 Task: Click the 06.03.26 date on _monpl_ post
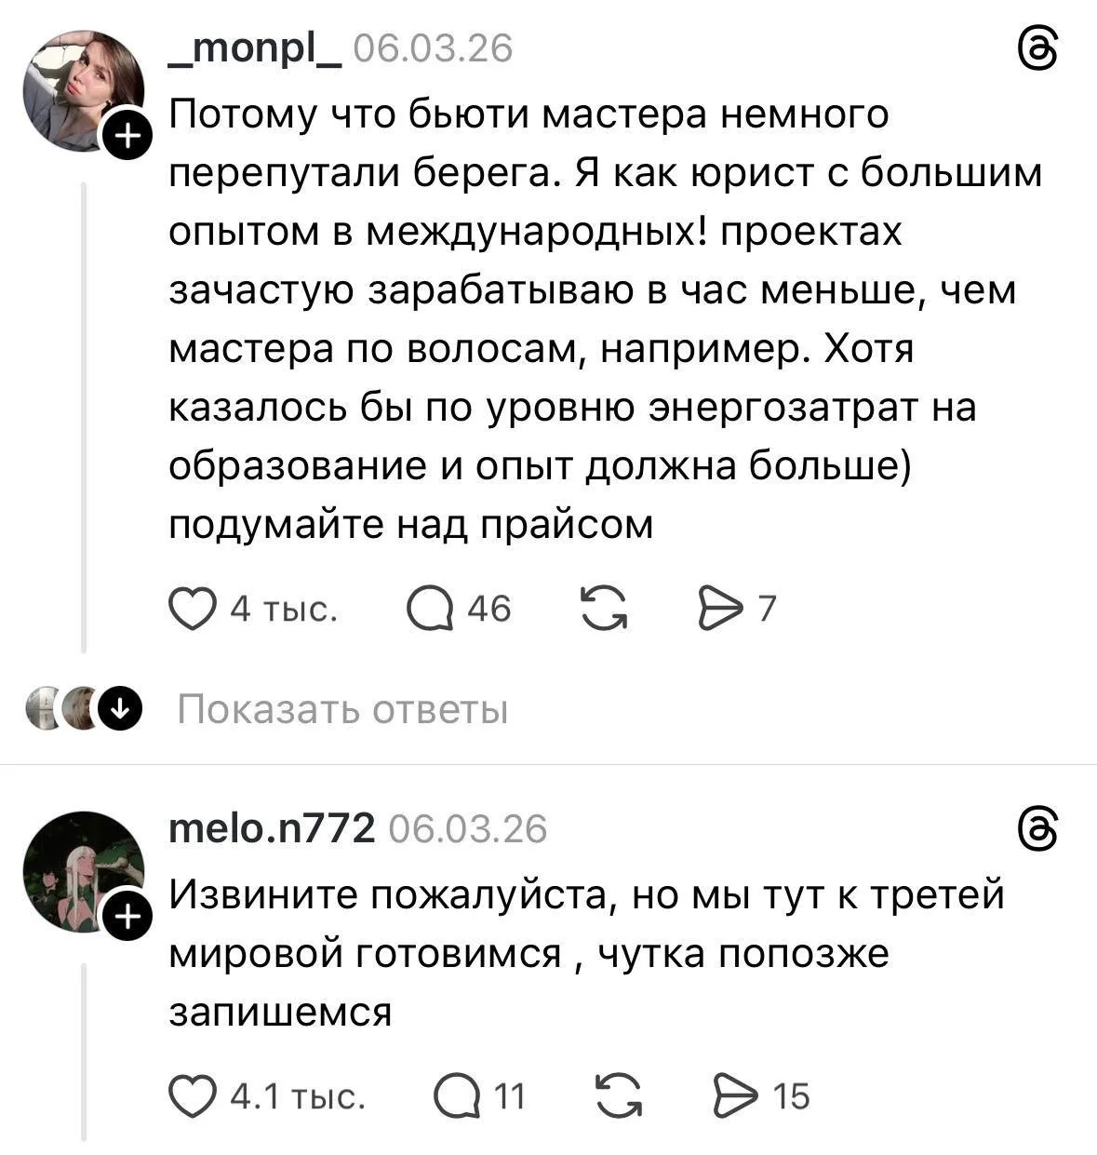pos(434,48)
